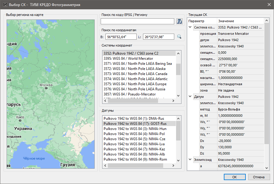Click the app icon in the title bar

pos(5,5)
